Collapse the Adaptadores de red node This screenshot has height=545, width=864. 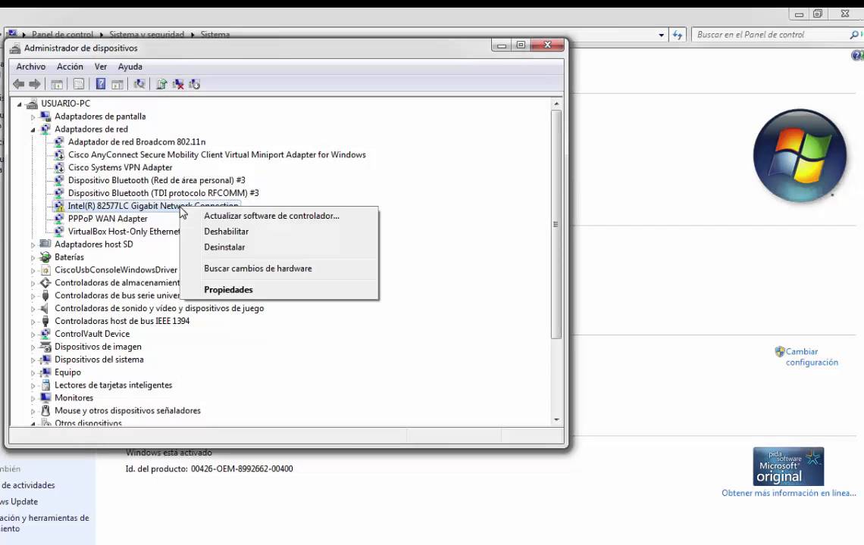point(33,129)
